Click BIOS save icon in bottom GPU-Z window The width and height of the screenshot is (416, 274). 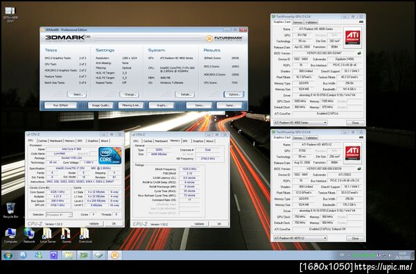click(x=359, y=169)
